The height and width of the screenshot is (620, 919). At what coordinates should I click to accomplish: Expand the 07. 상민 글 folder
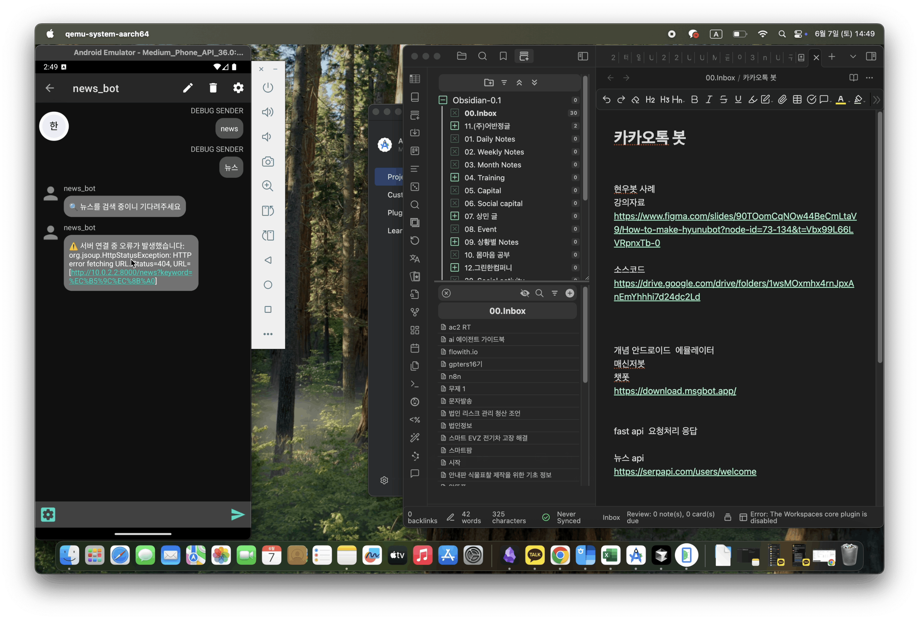point(455,216)
